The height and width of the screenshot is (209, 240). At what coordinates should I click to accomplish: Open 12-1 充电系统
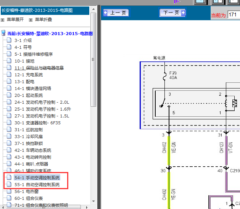pyautogui.click(x=29, y=75)
